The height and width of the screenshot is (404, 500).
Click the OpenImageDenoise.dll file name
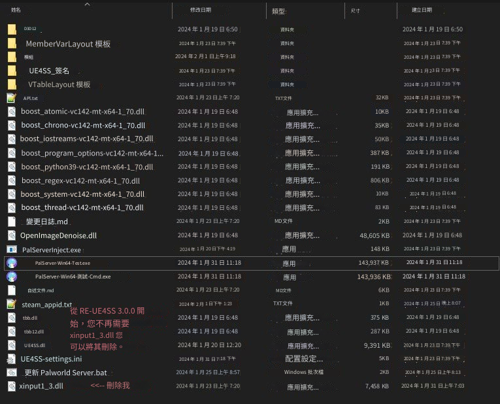coord(58,235)
